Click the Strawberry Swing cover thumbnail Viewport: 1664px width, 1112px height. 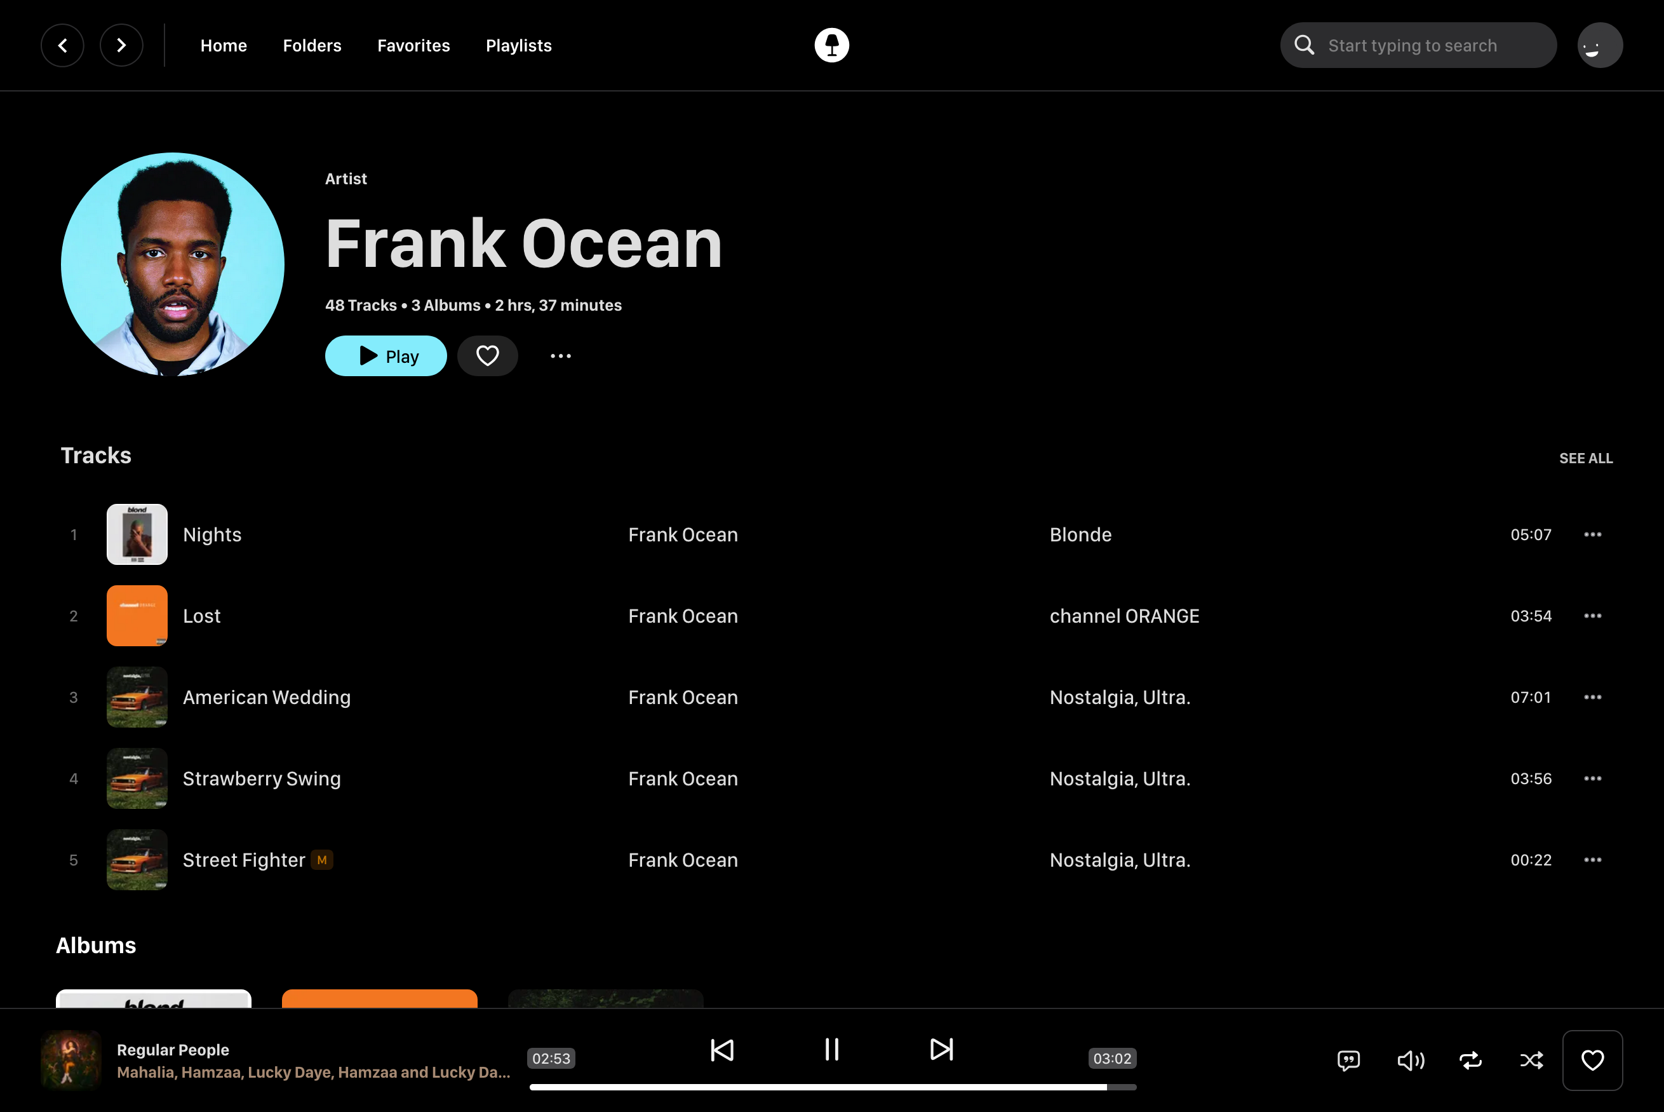pos(137,778)
